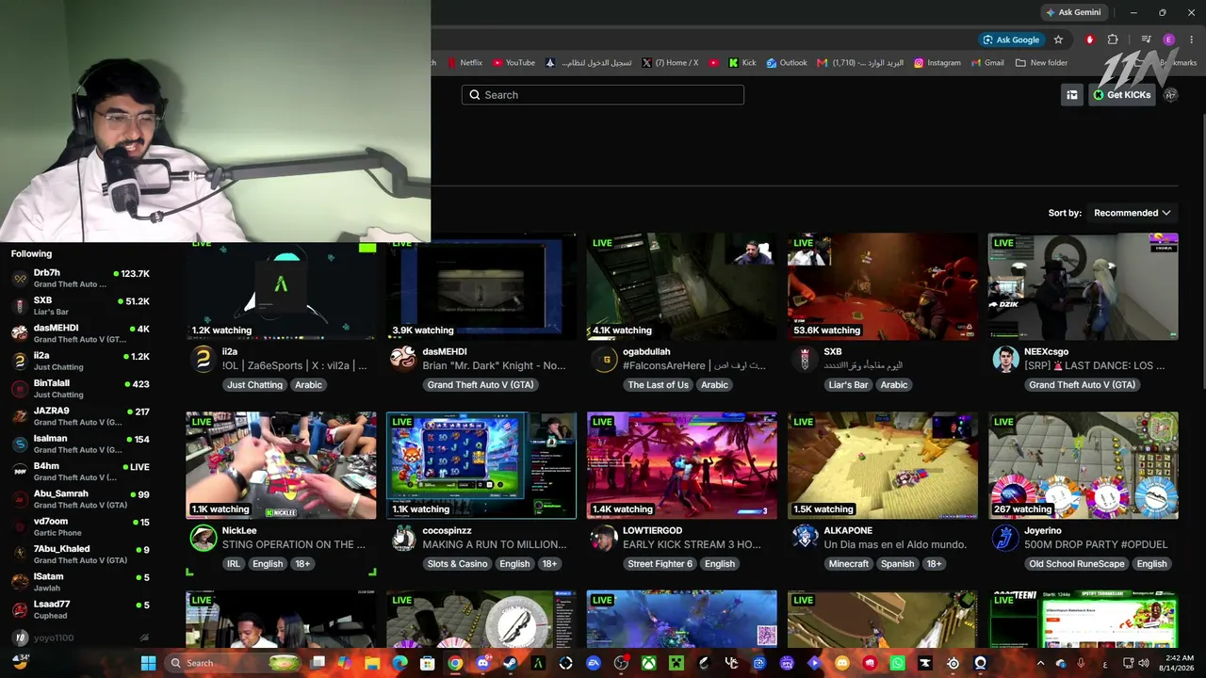1206x678 pixels.
Task: Open ii2a's channel avatar beside stream title
Action: tap(203, 359)
